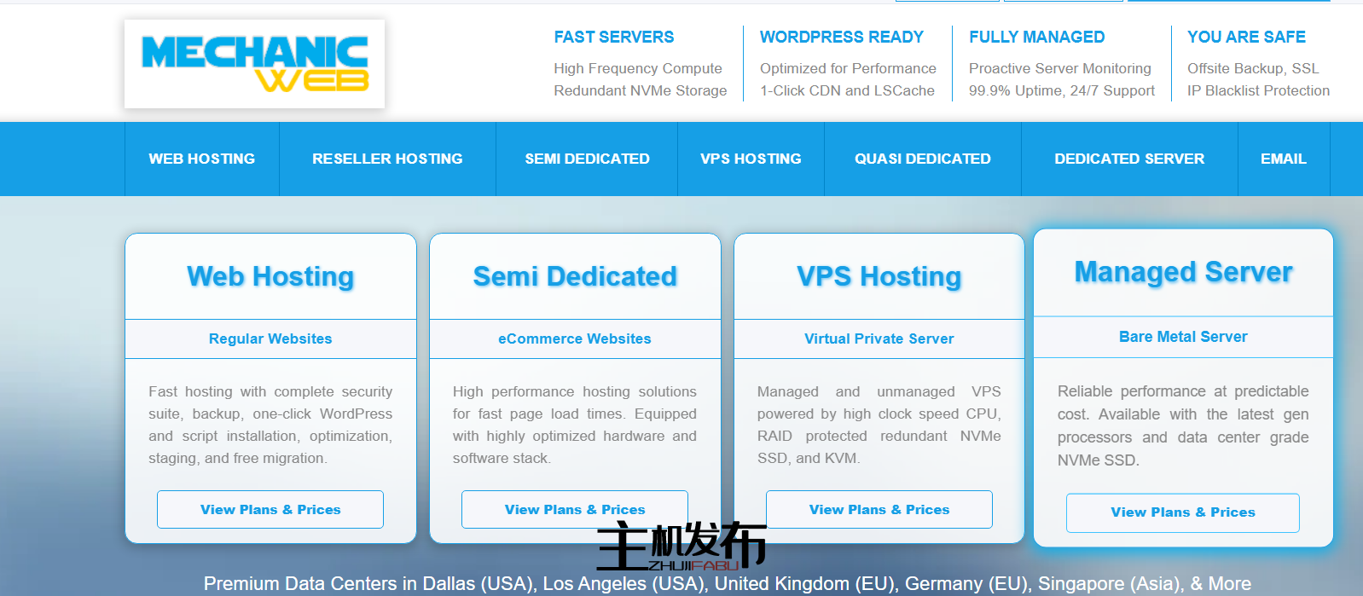The image size is (1363, 596).
Task: Open the Email nav item
Action: [x=1283, y=159]
